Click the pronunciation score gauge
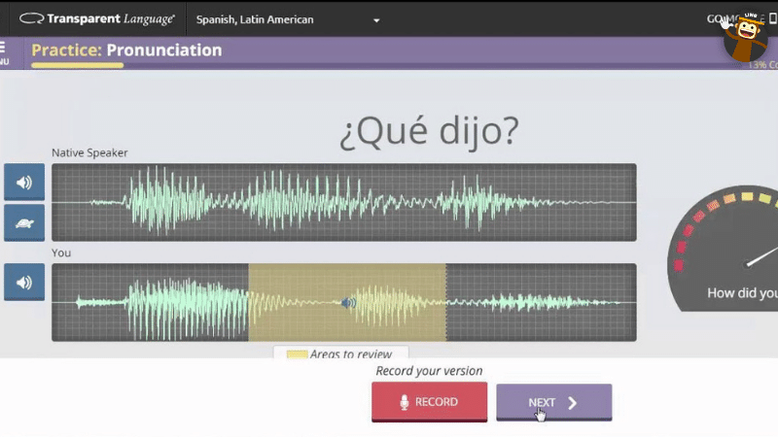The height and width of the screenshot is (437, 778). (725, 249)
